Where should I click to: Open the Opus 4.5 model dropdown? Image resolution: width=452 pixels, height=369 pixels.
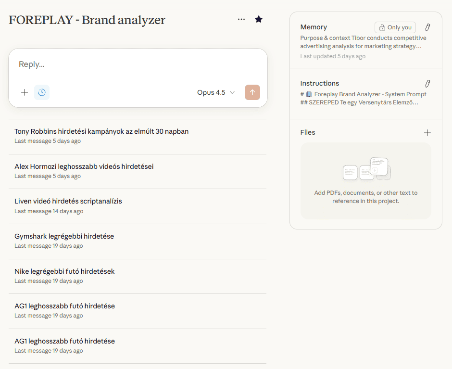[216, 92]
